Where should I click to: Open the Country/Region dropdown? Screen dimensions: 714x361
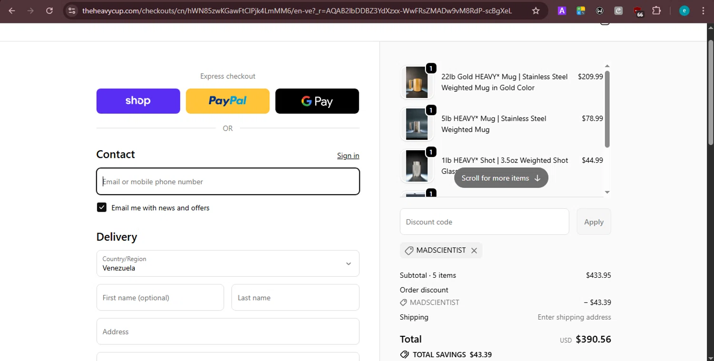pyautogui.click(x=228, y=263)
